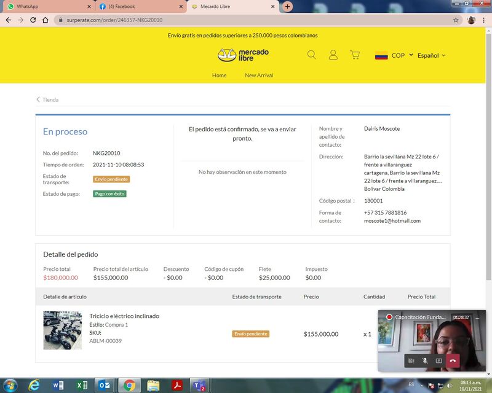
Task: Click the order number NKG20010
Action: [x=106, y=154]
